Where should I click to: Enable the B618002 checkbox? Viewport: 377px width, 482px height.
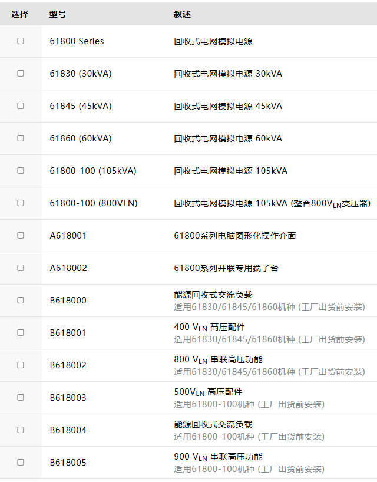20,365
